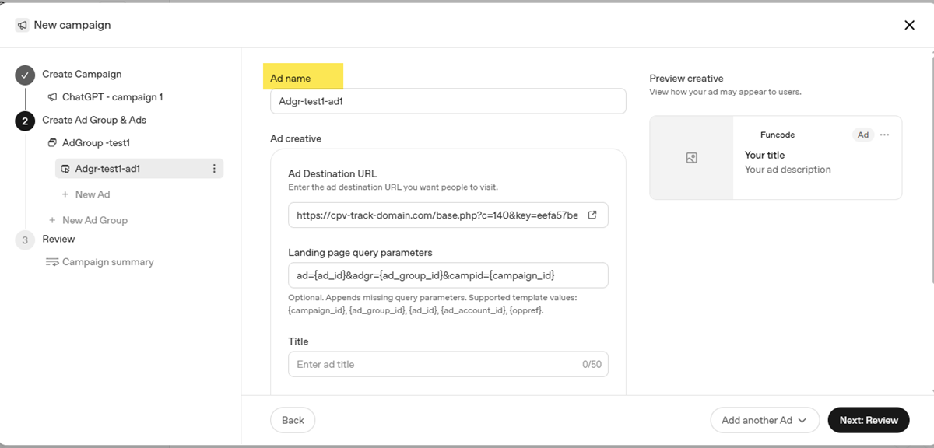Screen dimensions: 934x448
Task: Open Campaign summary under Review
Action: 108,262
